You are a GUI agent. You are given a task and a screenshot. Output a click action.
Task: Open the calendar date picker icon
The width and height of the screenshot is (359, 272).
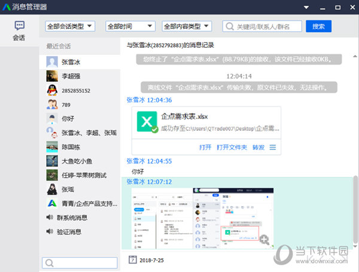click(x=133, y=260)
